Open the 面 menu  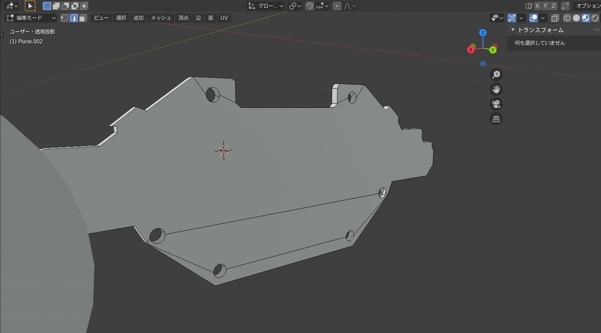point(211,18)
